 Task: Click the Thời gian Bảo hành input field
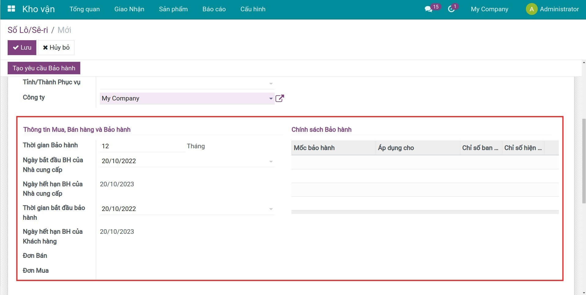tap(142, 146)
